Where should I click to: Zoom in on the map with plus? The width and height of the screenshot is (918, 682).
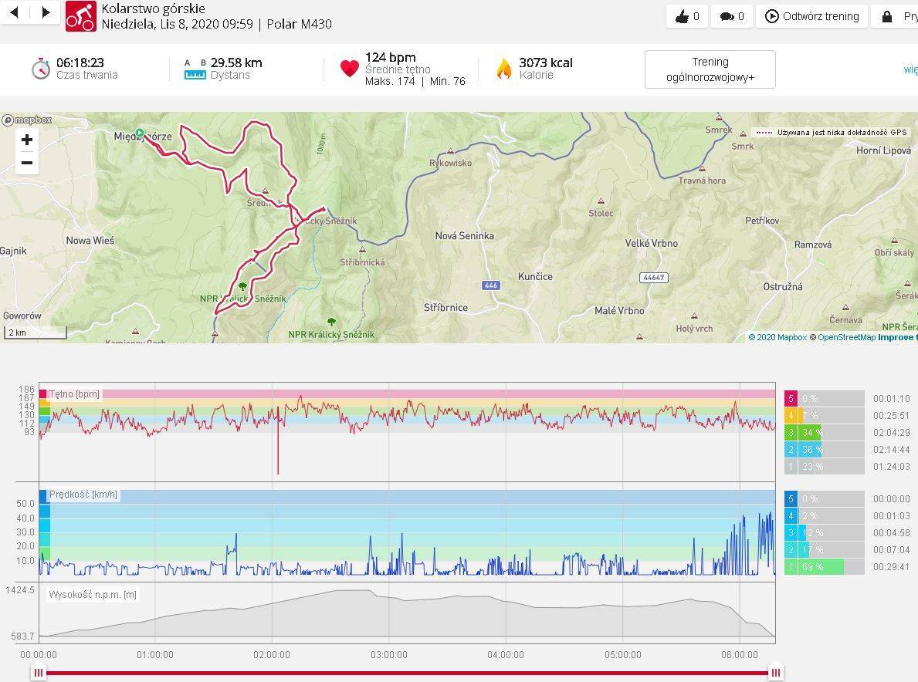[x=27, y=140]
